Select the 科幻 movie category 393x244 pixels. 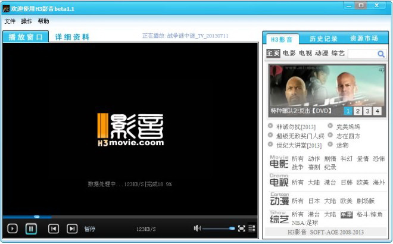click(x=347, y=158)
